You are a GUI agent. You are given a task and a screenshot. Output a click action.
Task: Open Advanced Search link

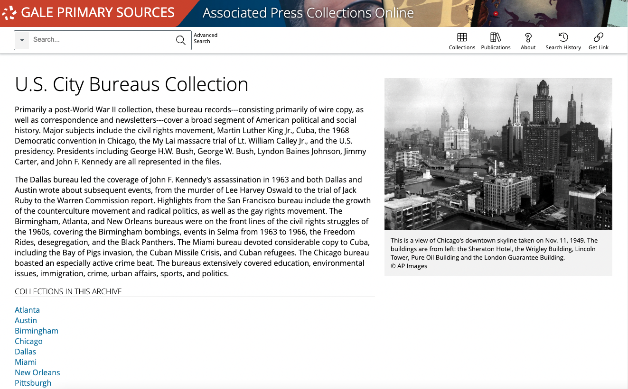pyautogui.click(x=206, y=38)
